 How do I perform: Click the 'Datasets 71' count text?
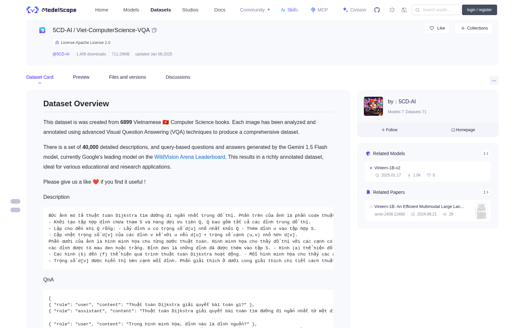click(x=416, y=112)
